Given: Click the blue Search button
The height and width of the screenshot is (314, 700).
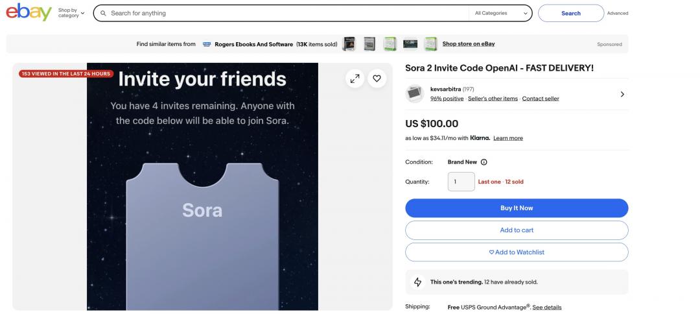Looking at the screenshot, I should [570, 13].
